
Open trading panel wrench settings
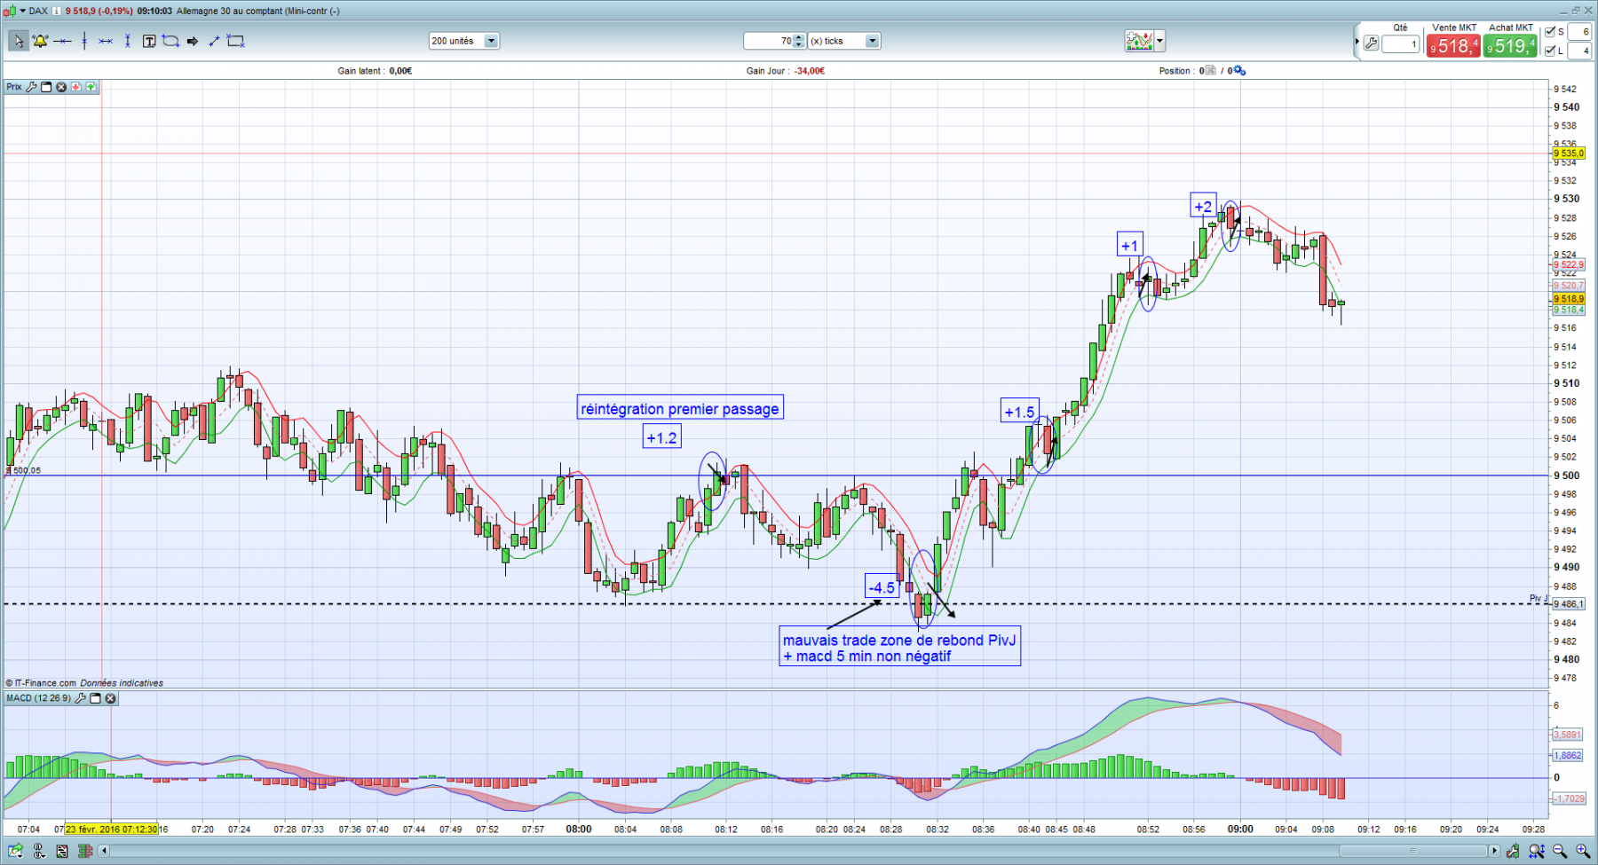[1372, 43]
